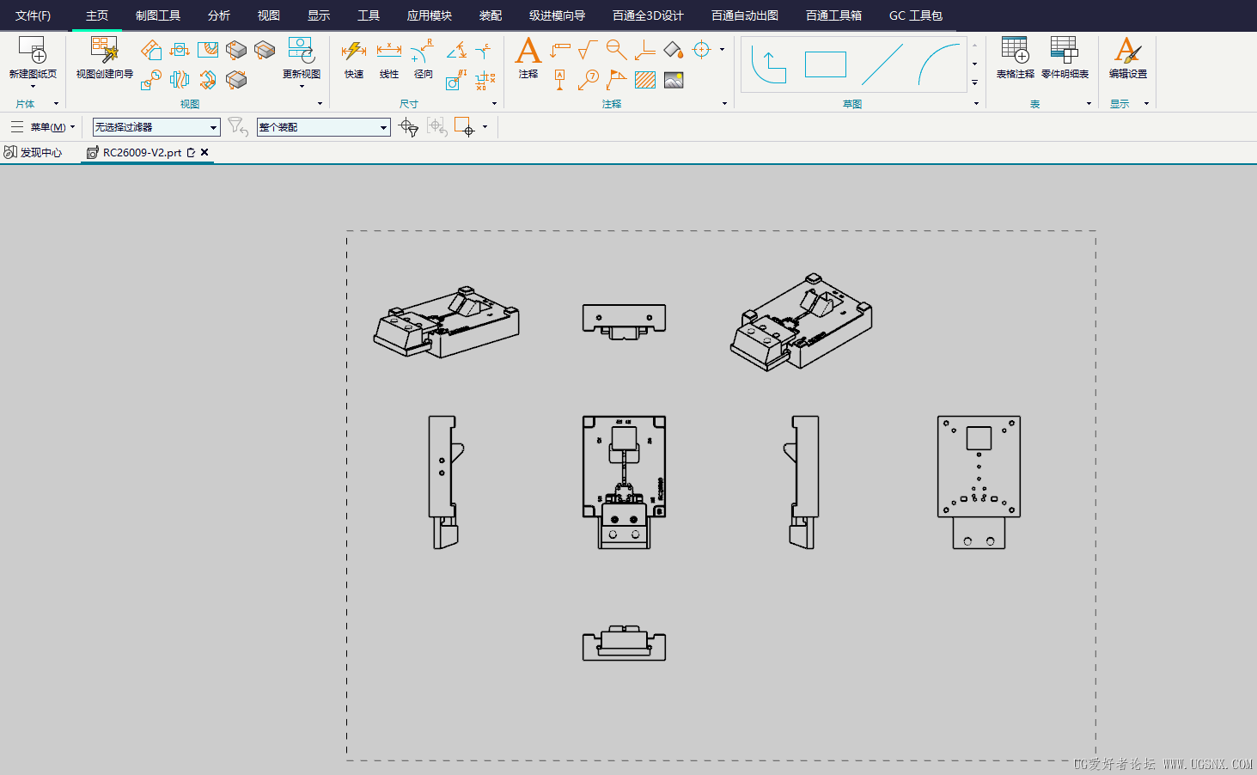Select the crosshatch area fill icon
This screenshot has height=775, width=1257.
644,81
